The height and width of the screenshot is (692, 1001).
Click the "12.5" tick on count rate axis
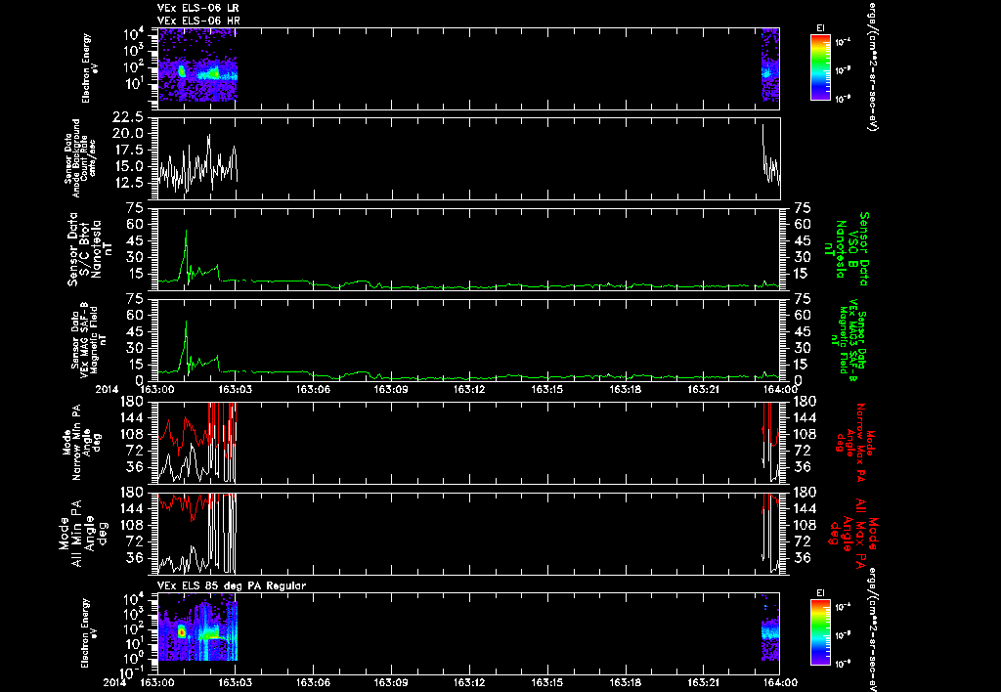130,183
